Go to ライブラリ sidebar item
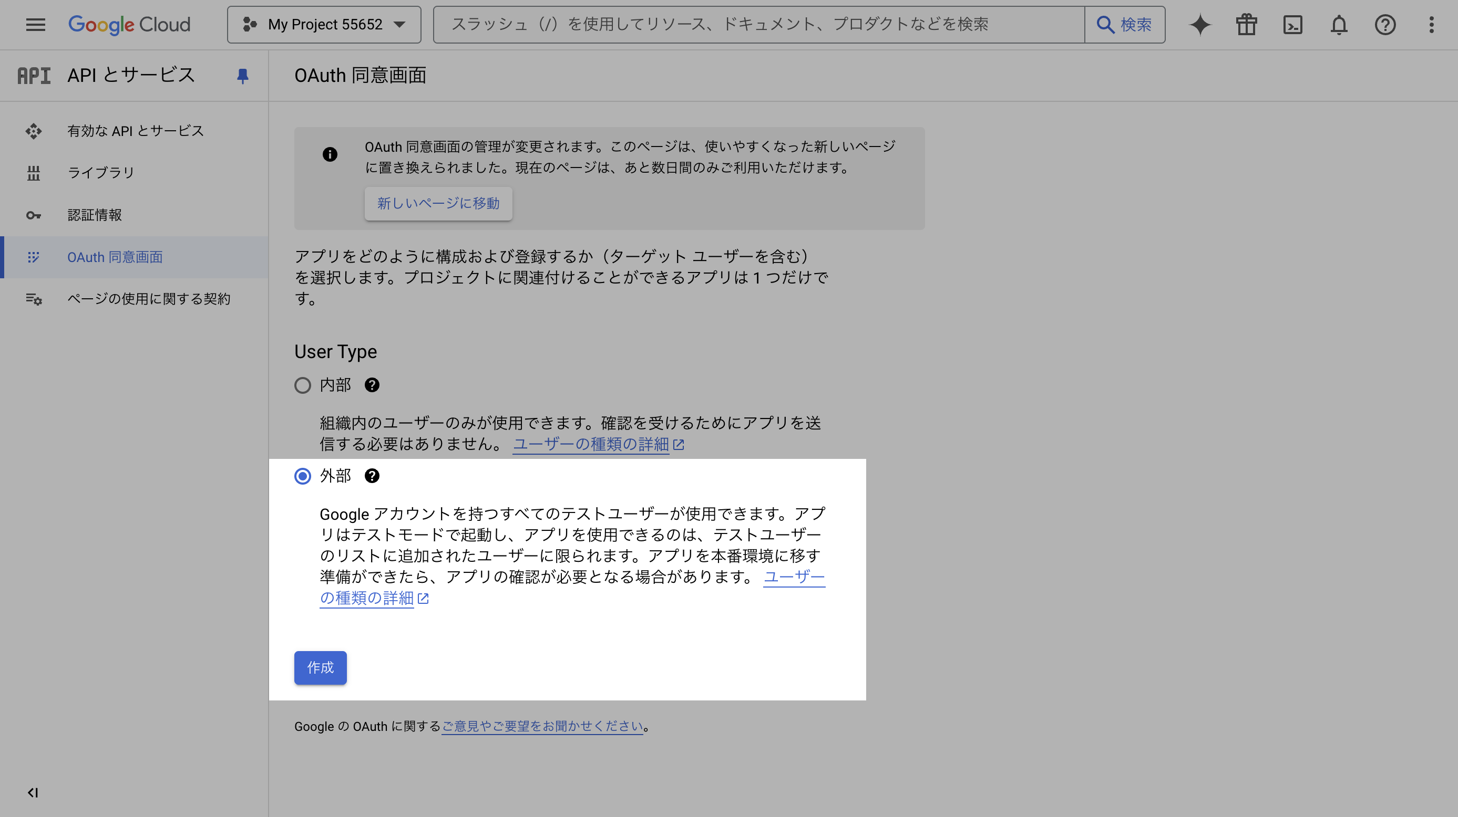Image resolution: width=1458 pixels, height=817 pixels. coord(101,172)
